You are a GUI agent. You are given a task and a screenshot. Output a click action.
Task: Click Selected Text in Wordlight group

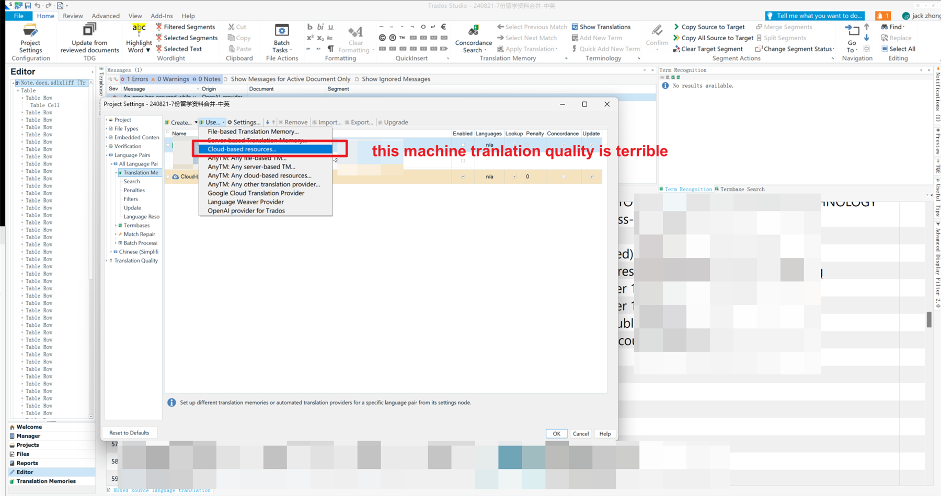tap(178, 49)
